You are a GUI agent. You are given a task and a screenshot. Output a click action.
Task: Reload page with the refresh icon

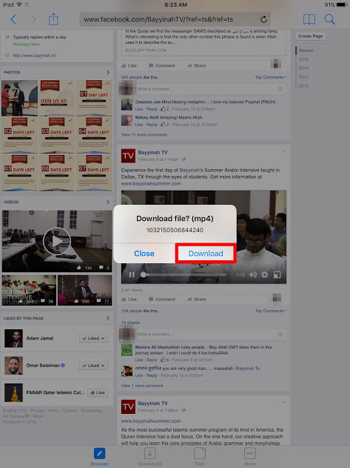tap(263, 20)
